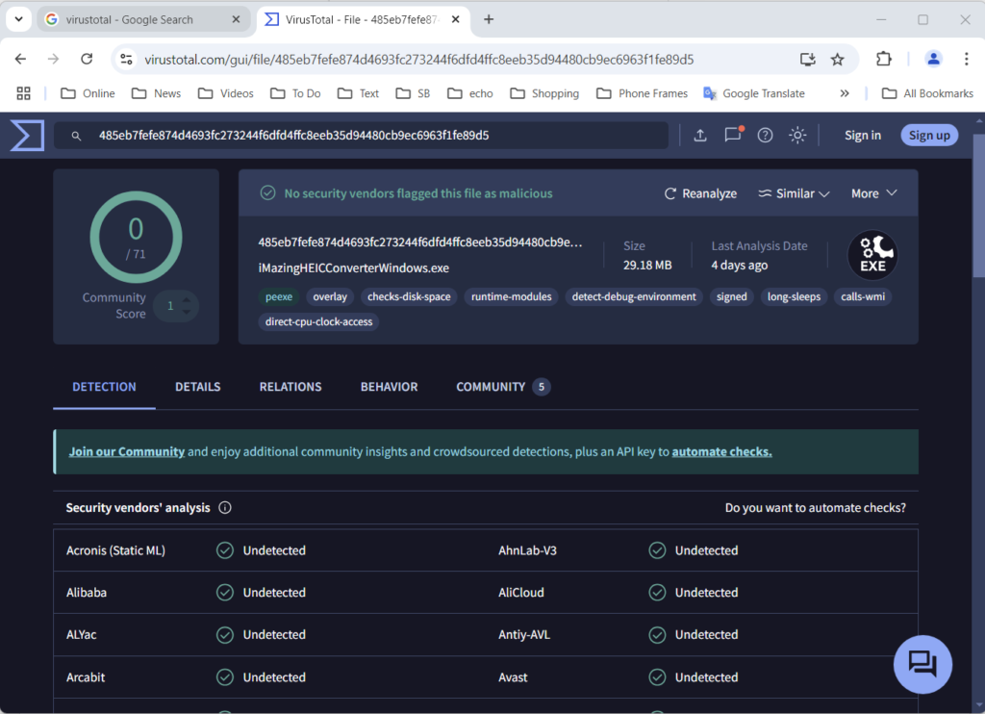Click the Sign up button
Screen dimensions: 985x714
tap(929, 135)
